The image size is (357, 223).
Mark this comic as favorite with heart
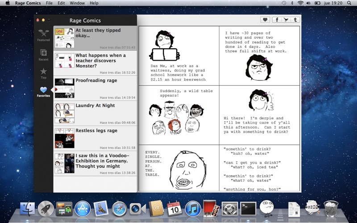pos(265,20)
